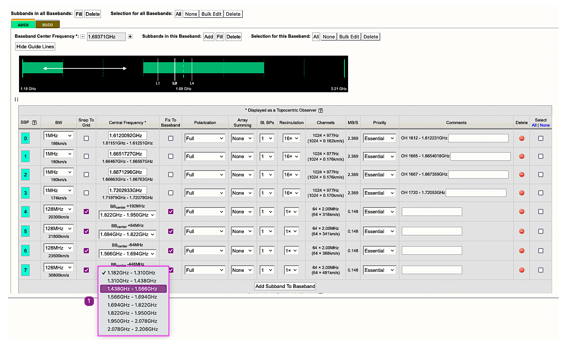Screen dimensions: 566x344
Task: Click the cyan subband 5 index badge
Action: coord(25,231)
